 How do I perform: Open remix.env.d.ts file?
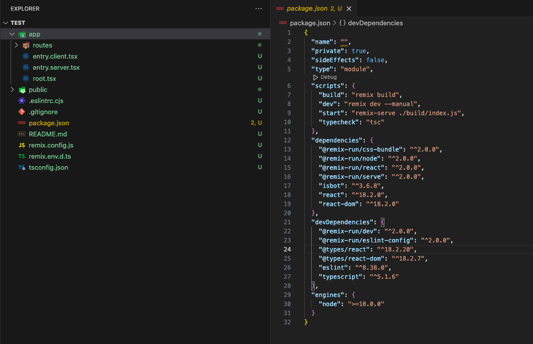(50, 157)
